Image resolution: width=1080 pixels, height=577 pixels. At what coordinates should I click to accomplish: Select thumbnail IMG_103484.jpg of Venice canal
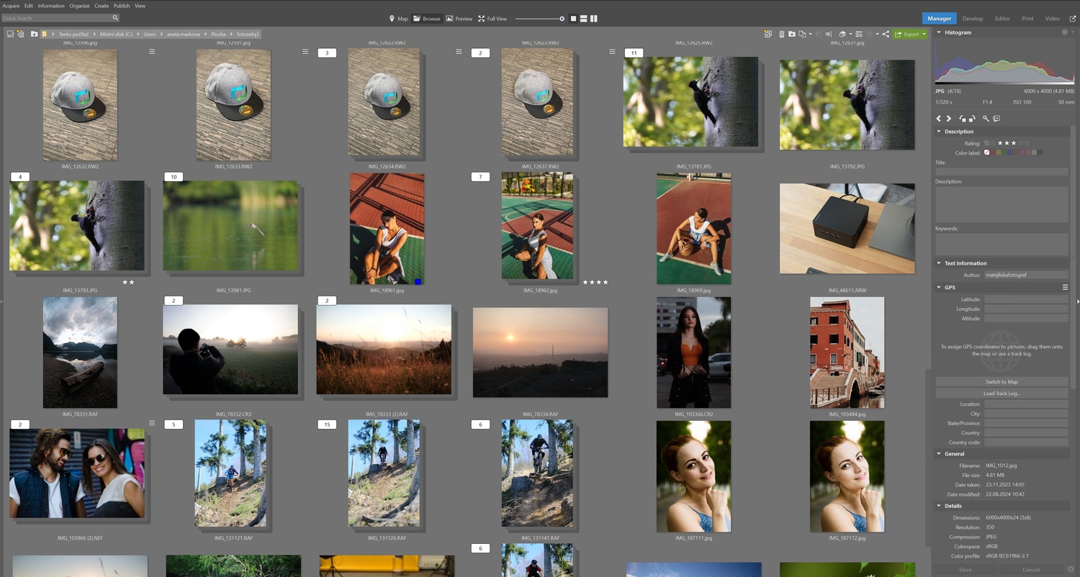847,353
